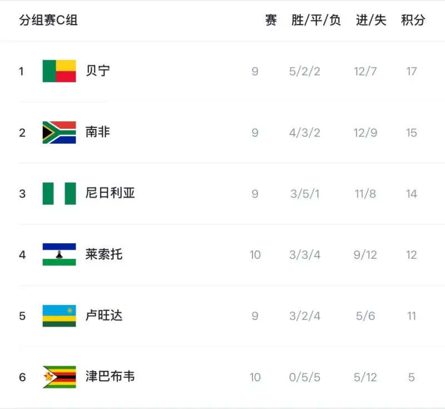Viewport: 445px width, 409px height.
Task: Click the Nigeria flag icon
Action: coord(59,194)
